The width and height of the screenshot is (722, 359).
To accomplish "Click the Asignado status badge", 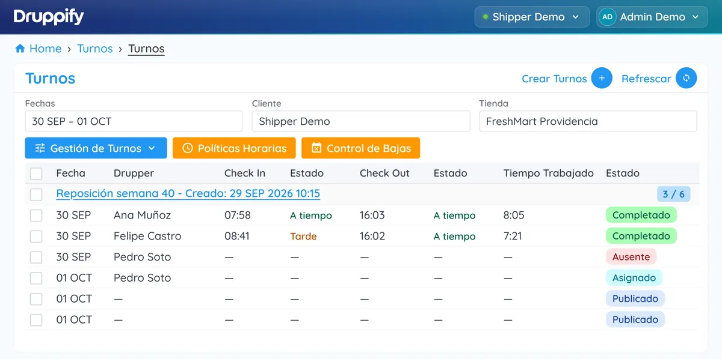I will coord(634,278).
